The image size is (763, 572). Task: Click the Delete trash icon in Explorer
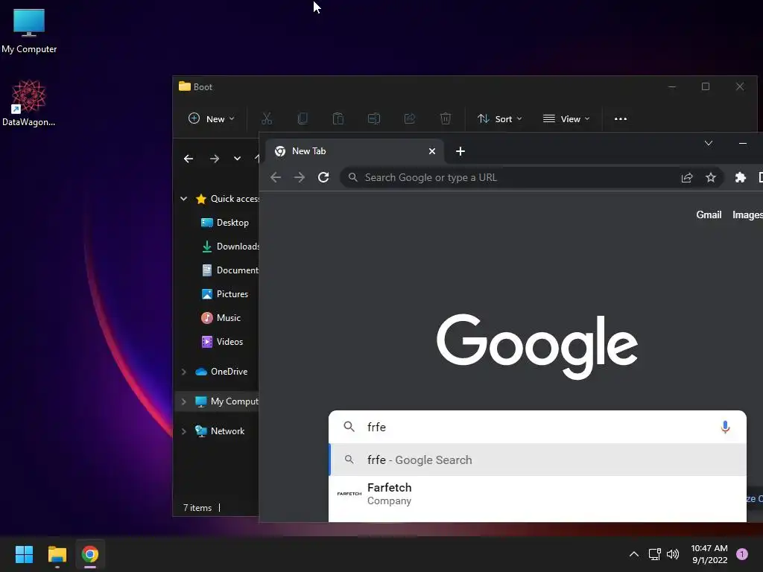[x=446, y=118]
